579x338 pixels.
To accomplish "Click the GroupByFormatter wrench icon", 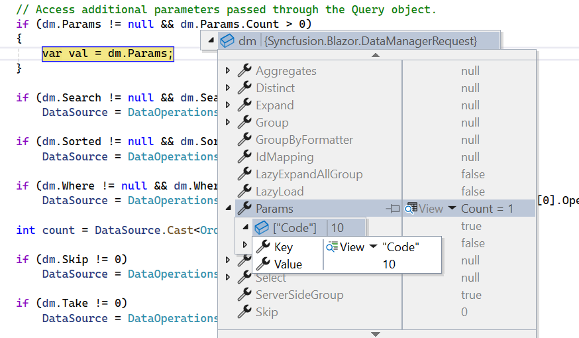I will tap(244, 139).
